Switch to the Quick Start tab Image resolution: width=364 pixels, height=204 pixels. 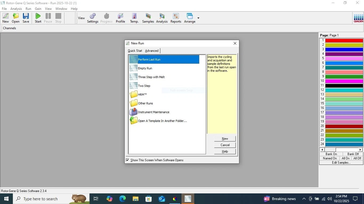(x=135, y=51)
